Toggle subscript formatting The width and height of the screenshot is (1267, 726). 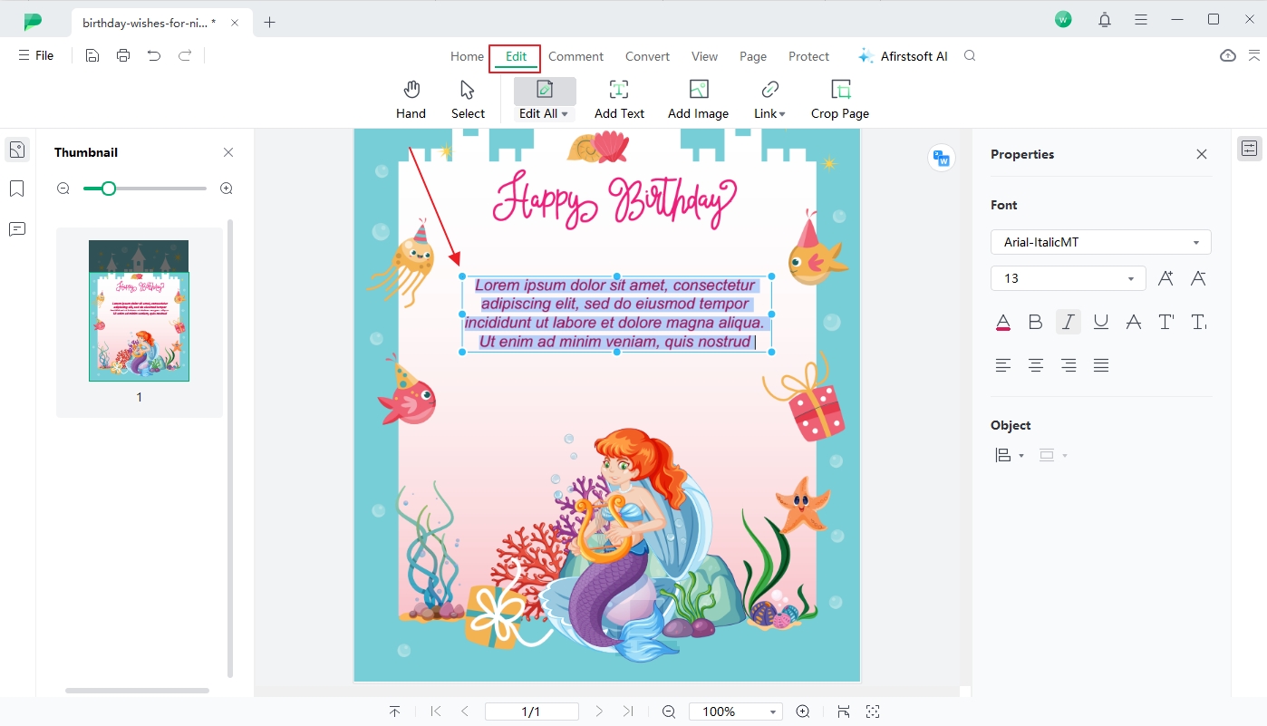1198,322
